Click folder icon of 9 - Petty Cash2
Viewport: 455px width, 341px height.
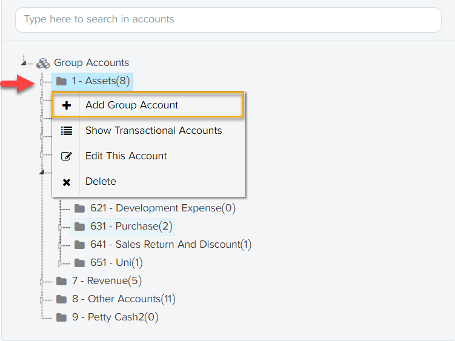(61, 317)
